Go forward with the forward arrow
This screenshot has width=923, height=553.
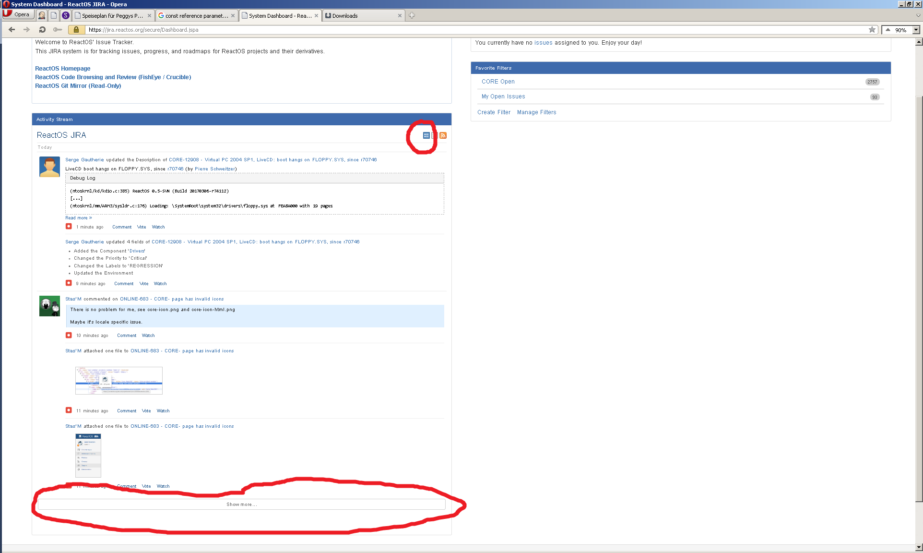tap(26, 30)
